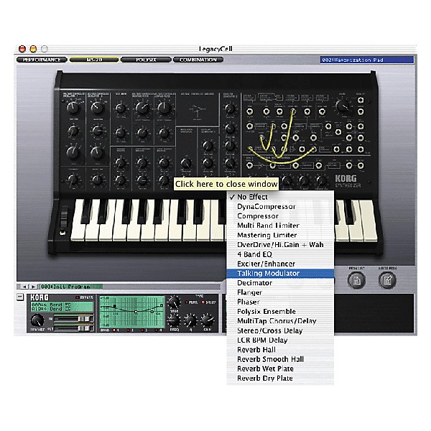Click the EQ Q knob
The height and width of the screenshot is (431, 431).
(190, 320)
